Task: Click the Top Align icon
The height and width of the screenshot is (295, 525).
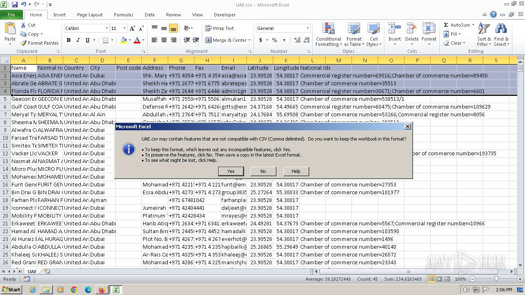Action: tap(155, 28)
